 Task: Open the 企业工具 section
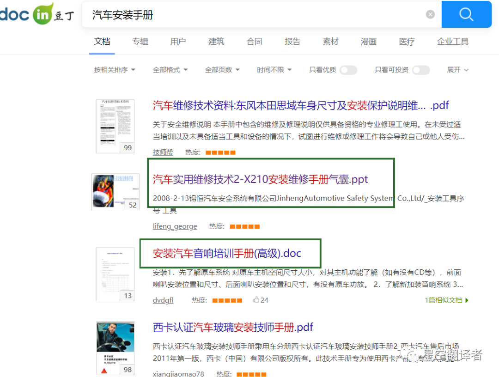pos(452,41)
